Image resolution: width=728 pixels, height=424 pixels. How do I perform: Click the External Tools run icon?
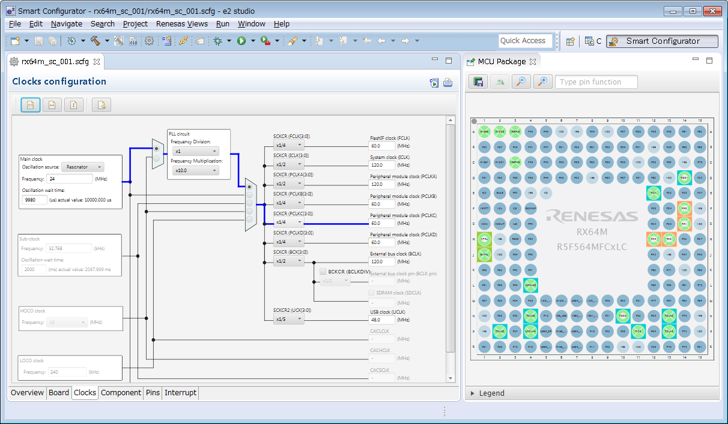point(265,41)
